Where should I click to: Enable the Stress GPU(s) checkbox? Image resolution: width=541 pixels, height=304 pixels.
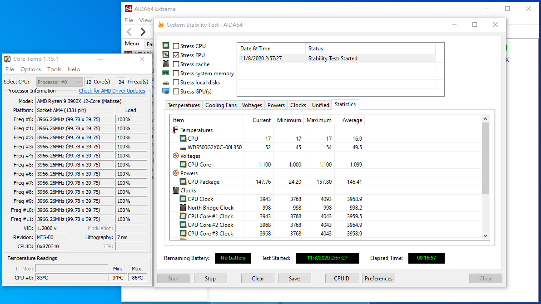176,91
